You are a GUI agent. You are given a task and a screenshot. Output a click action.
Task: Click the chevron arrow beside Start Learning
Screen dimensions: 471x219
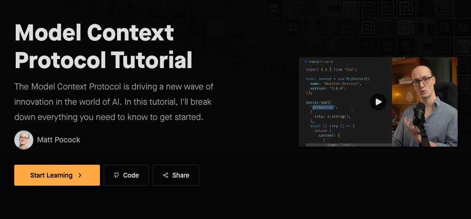[80, 175]
